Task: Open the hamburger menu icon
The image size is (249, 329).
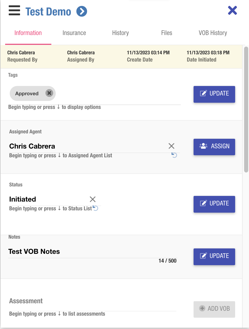Action: 14,11
